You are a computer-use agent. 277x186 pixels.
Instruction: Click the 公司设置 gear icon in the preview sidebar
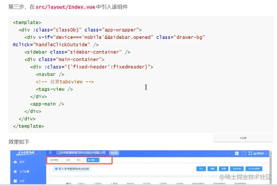click(x=15, y=172)
